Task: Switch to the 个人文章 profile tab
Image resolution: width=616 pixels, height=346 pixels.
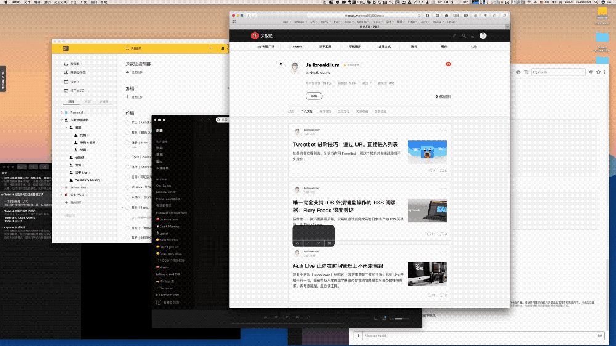Action: point(307,111)
